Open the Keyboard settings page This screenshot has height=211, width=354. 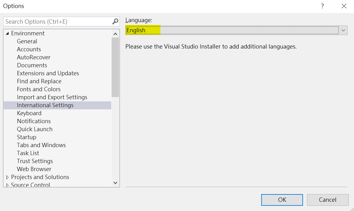(29, 113)
